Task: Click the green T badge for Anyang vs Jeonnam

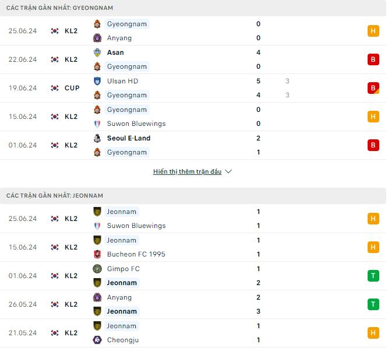Action: (x=373, y=304)
